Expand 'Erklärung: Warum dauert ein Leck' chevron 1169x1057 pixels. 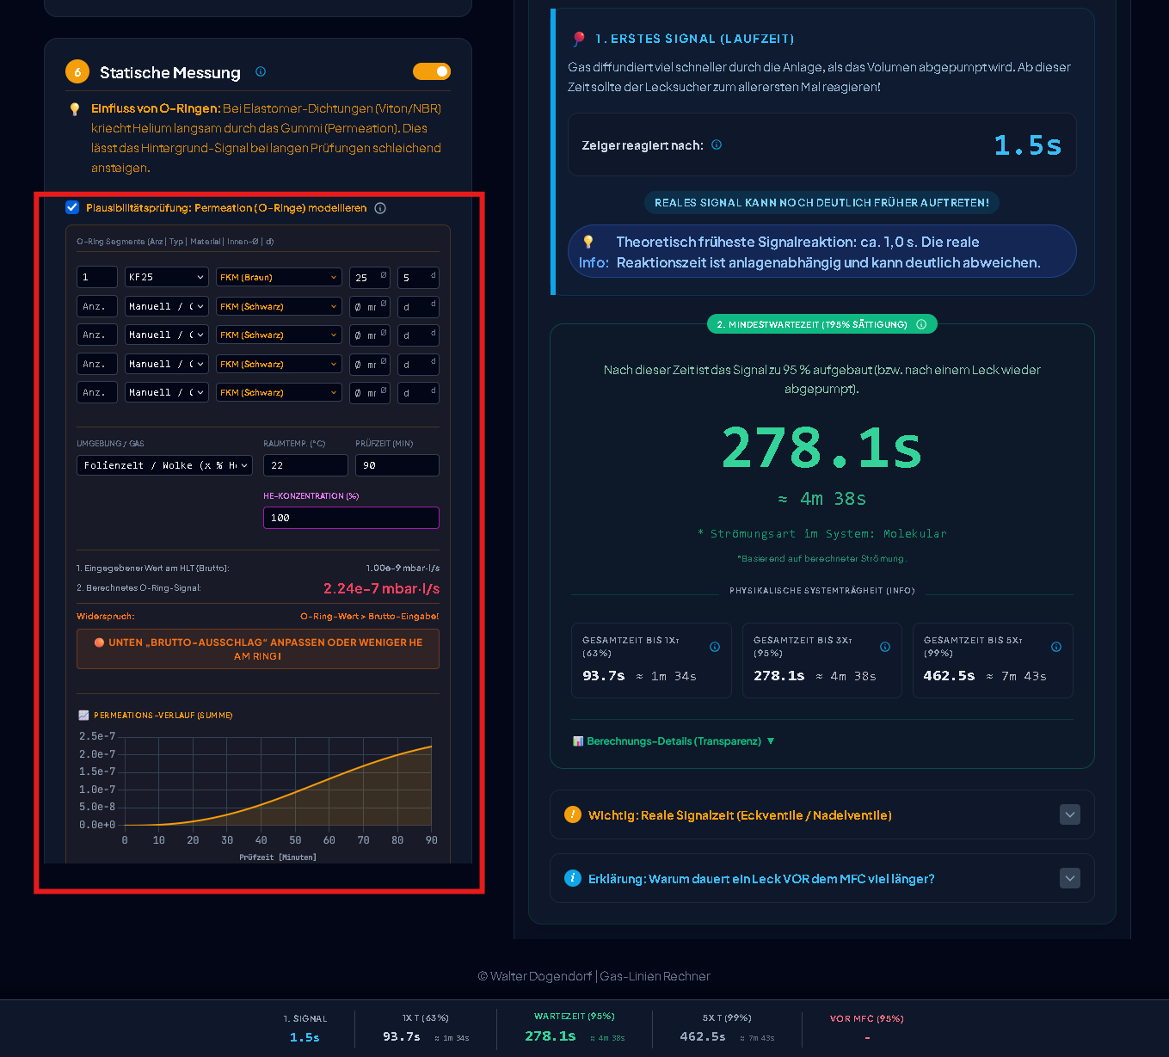(x=1070, y=878)
